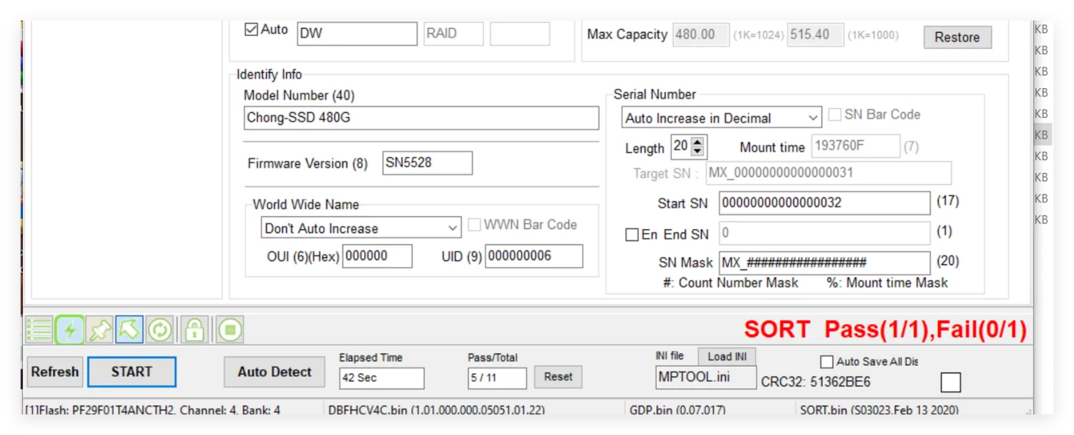Toggle the Auto checkbox
This screenshot has width=1074, height=435.
click(251, 30)
